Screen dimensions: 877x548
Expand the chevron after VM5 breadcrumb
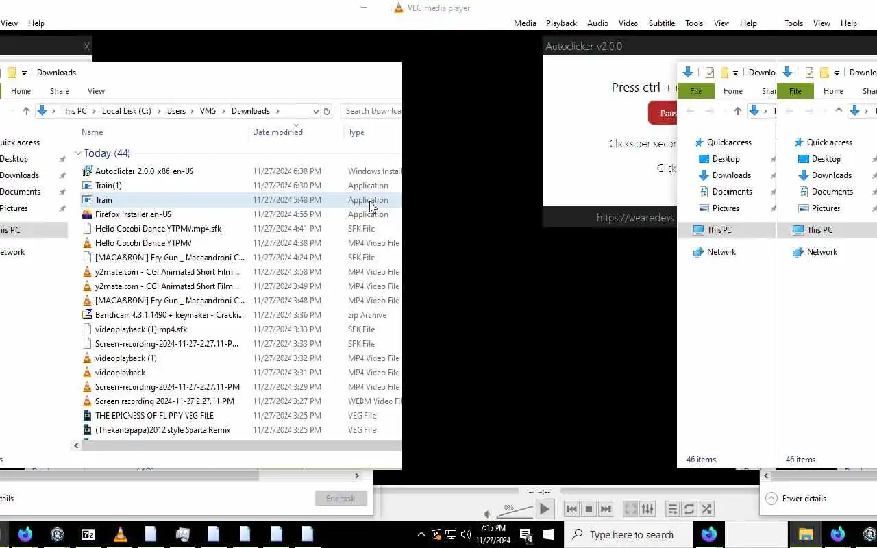pos(223,111)
